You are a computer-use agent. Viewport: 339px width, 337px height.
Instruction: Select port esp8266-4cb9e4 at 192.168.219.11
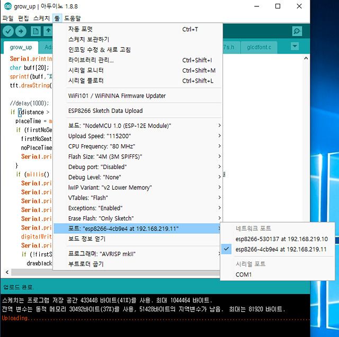(278, 249)
